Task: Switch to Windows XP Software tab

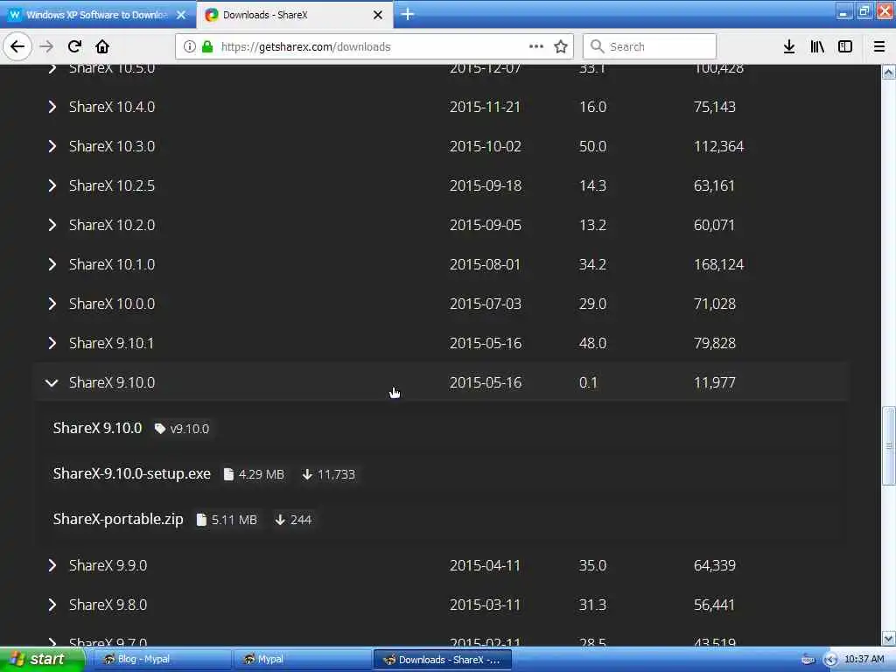Action: pos(97,16)
